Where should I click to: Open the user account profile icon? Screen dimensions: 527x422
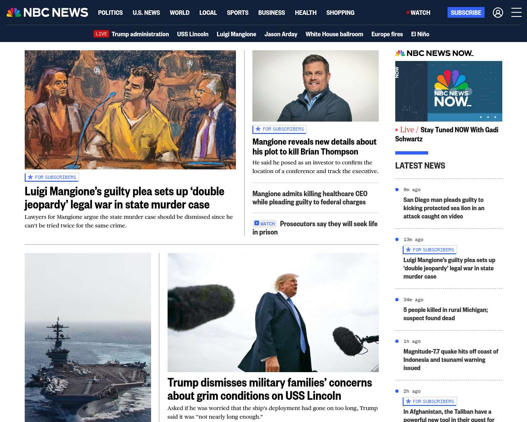point(498,13)
